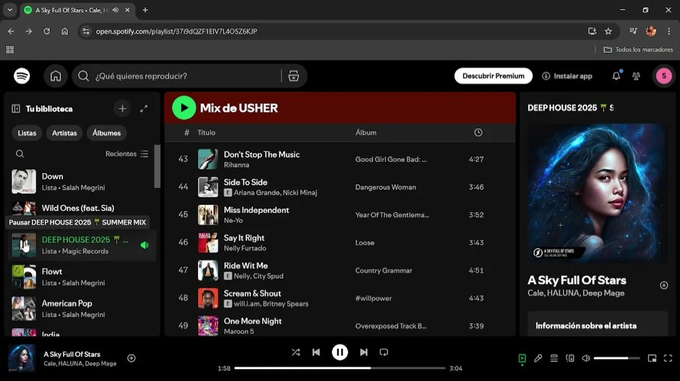Sort by duration clock column header
The image size is (680, 381).
[478, 132]
